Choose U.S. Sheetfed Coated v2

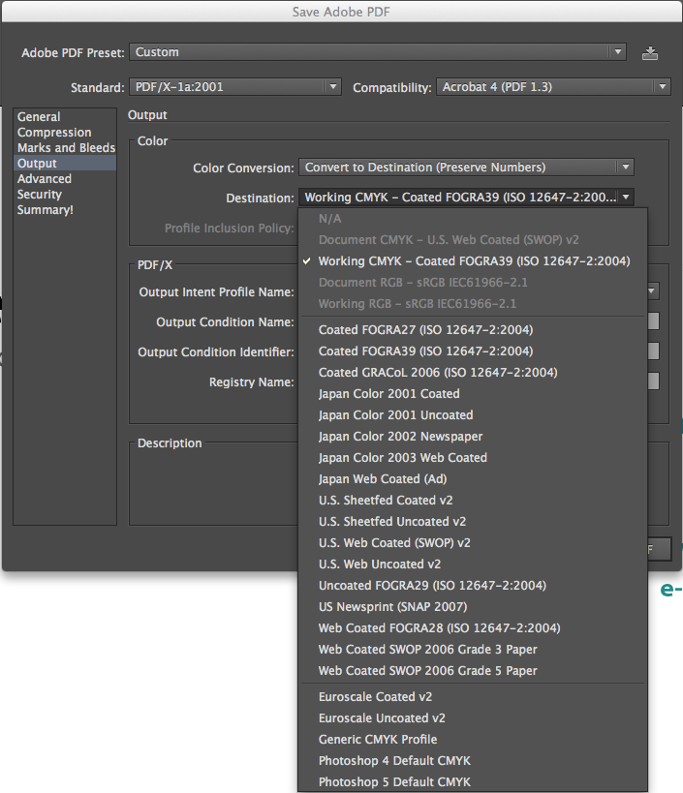pos(473,501)
